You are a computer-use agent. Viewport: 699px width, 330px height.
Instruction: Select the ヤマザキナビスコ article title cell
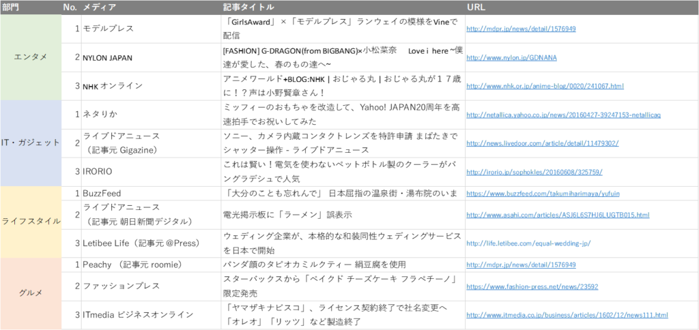pyautogui.click(x=343, y=315)
